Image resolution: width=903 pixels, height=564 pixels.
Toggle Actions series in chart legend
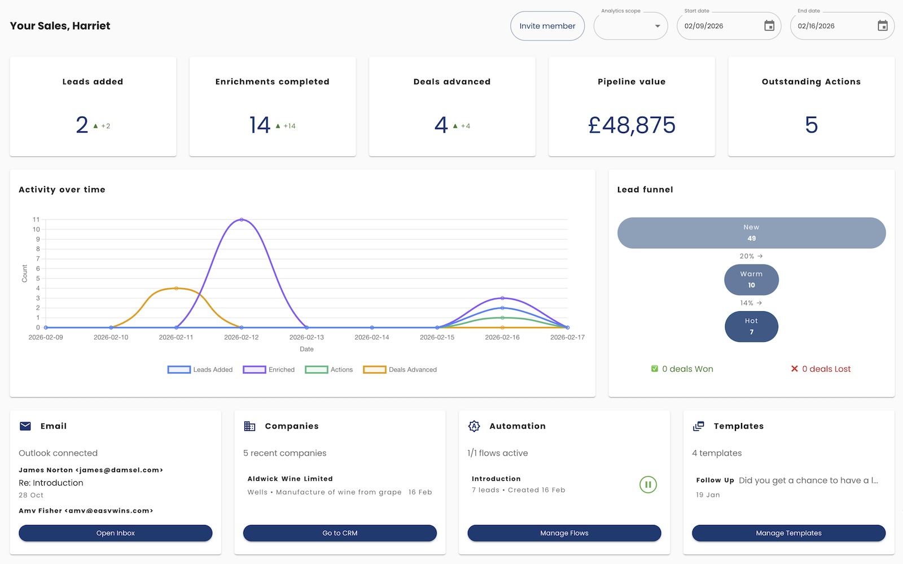(329, 370)
